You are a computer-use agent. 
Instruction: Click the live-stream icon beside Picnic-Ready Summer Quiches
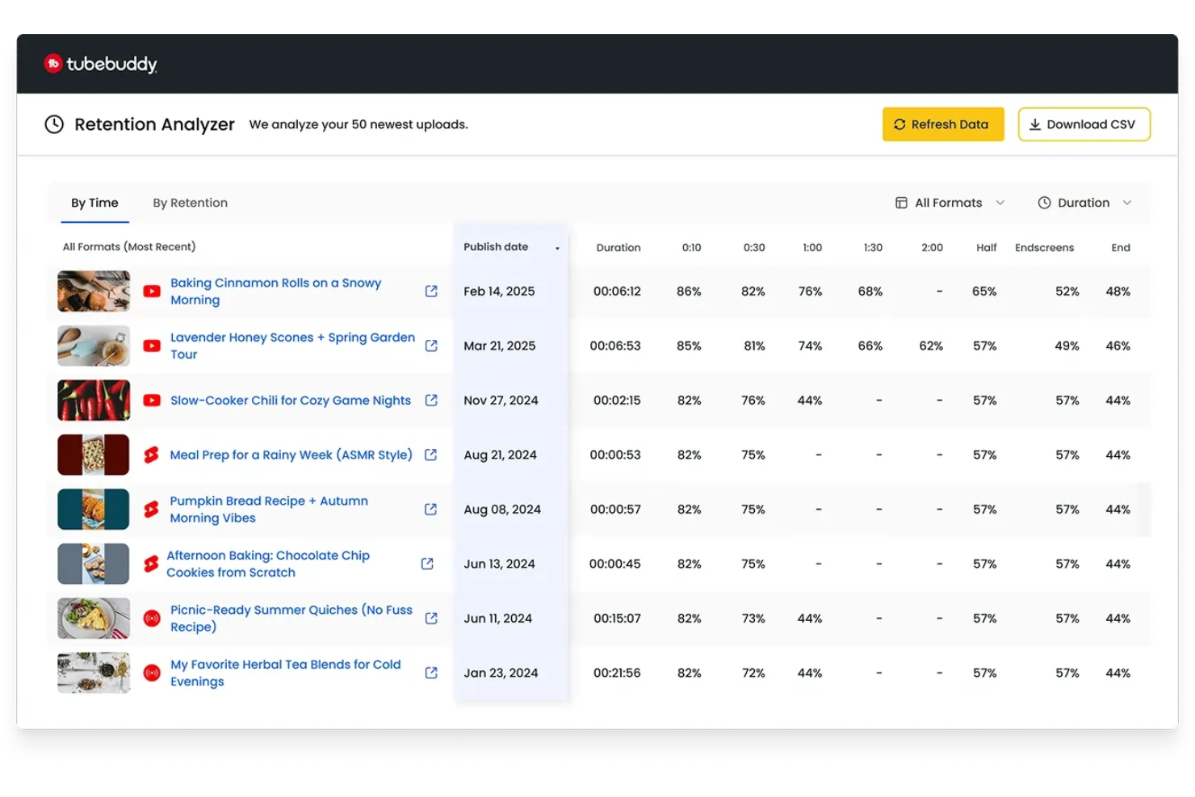pos(151,618)
